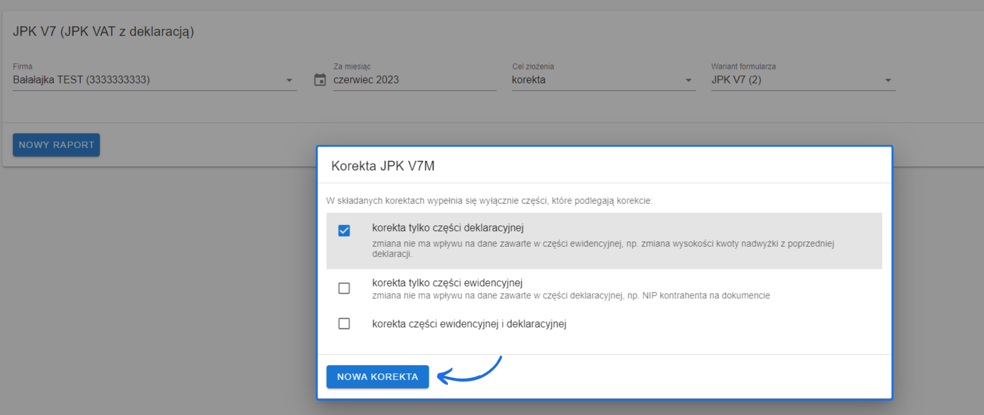The height and width of the screenshot is (415, 984).
Task: Click the sentence starting 'W składanych korektach'
Action: point(489,201)
